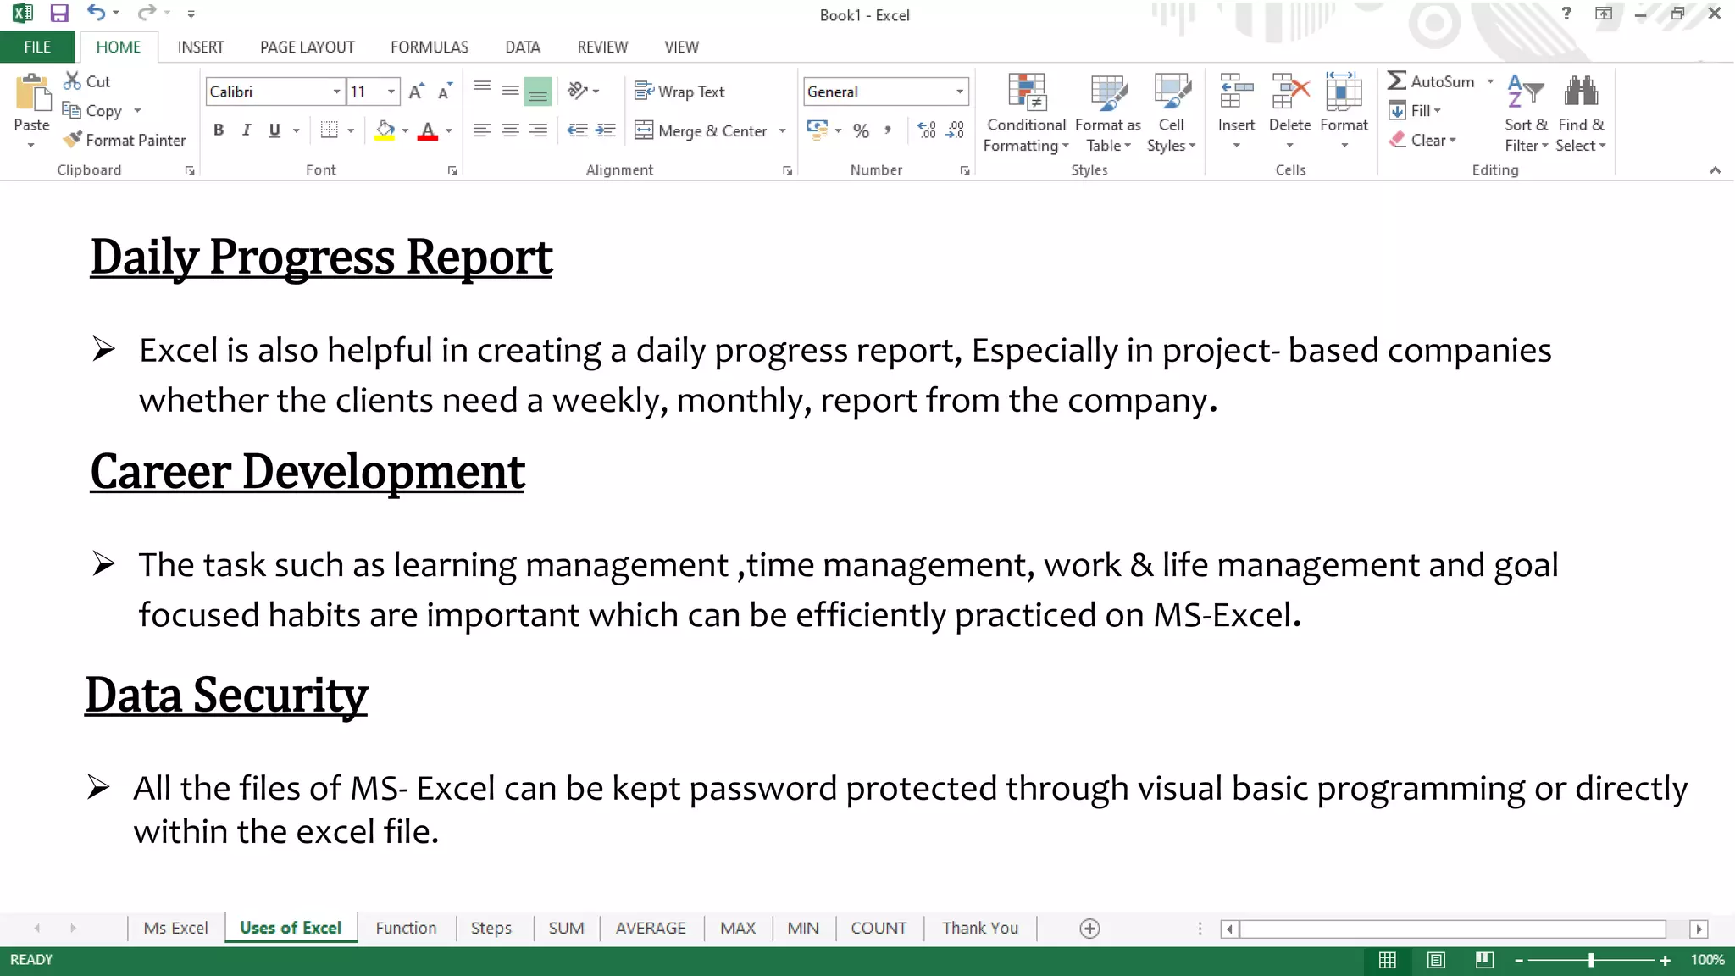Screen dimensions: 1735x976
Task: Open the Calibri font name dropdown
Action: pos(337,91)
